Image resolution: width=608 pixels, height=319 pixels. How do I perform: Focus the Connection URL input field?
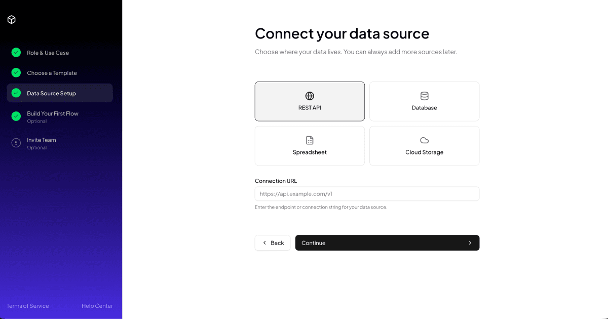coord(367,194)
